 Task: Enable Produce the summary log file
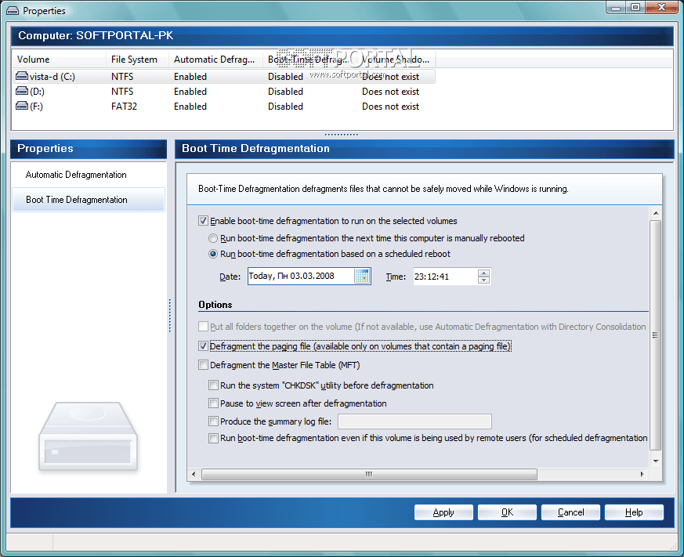(213, 421)
